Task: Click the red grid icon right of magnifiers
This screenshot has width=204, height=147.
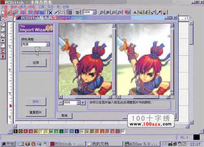Action: point(127,13)
